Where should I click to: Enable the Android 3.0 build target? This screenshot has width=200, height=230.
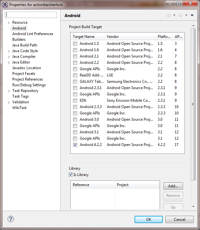click(75, 119)
